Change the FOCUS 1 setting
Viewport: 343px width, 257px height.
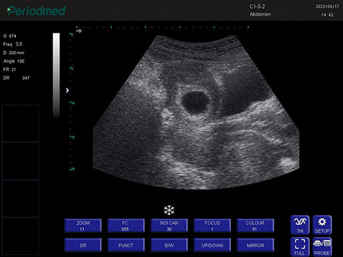212,226
